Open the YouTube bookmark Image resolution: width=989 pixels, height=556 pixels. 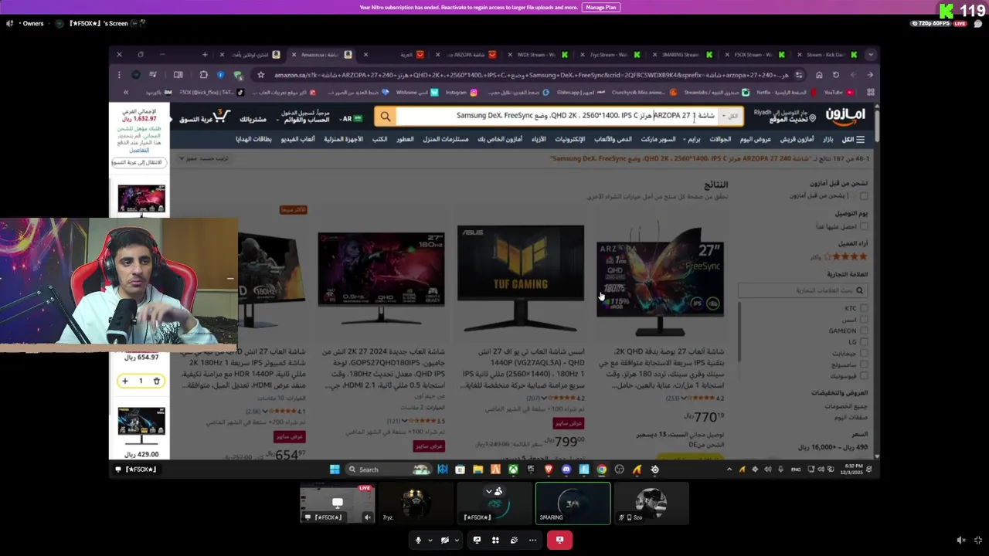838,93
